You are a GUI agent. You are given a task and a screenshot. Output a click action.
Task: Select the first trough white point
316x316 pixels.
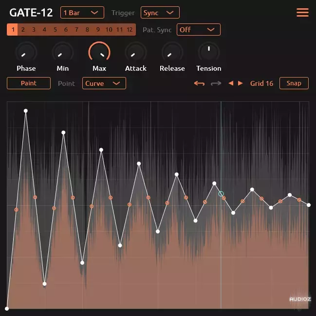tap(44, 284)
